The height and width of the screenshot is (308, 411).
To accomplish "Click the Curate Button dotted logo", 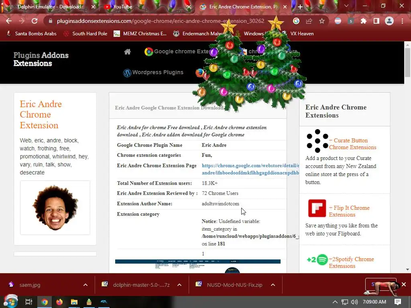I will pos(317,141).
